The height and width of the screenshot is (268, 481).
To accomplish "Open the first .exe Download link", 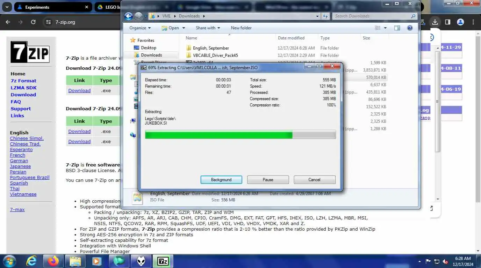I will [x=79, y=90].
